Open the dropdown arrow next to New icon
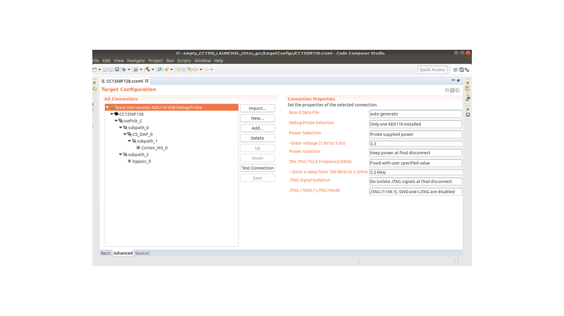 (100, 70)
